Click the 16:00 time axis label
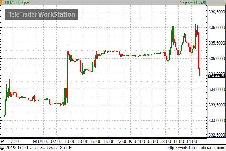Image resolution: width=226 pixels, height=151 pixels. 96,142
